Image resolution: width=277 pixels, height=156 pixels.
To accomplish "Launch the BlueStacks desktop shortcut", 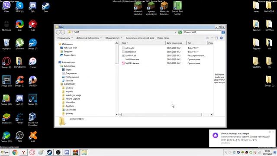I will tap(6, 118).
